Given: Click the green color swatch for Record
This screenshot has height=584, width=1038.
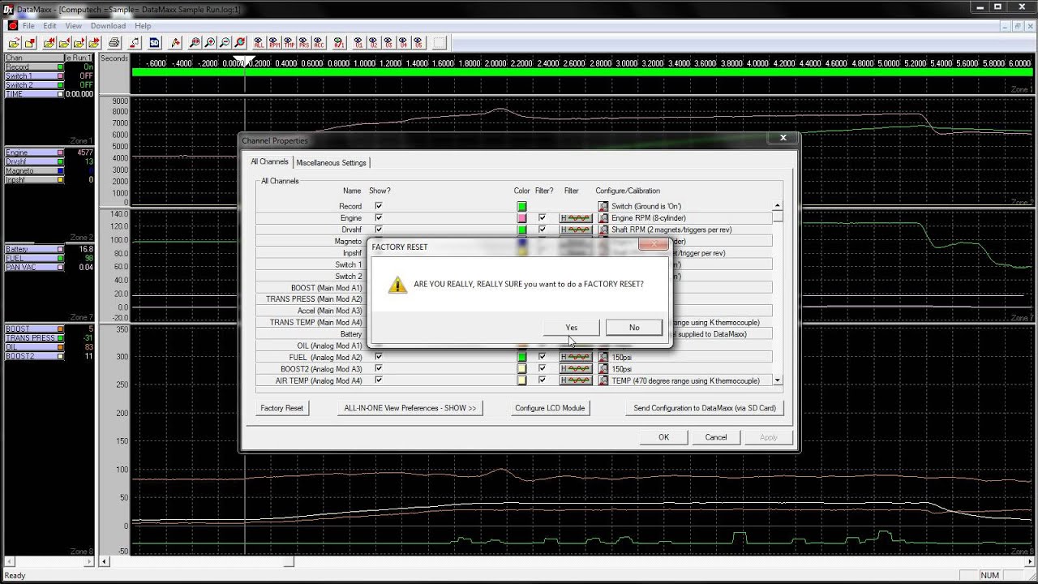Looking at the screenshot, I should pos(521,206).
